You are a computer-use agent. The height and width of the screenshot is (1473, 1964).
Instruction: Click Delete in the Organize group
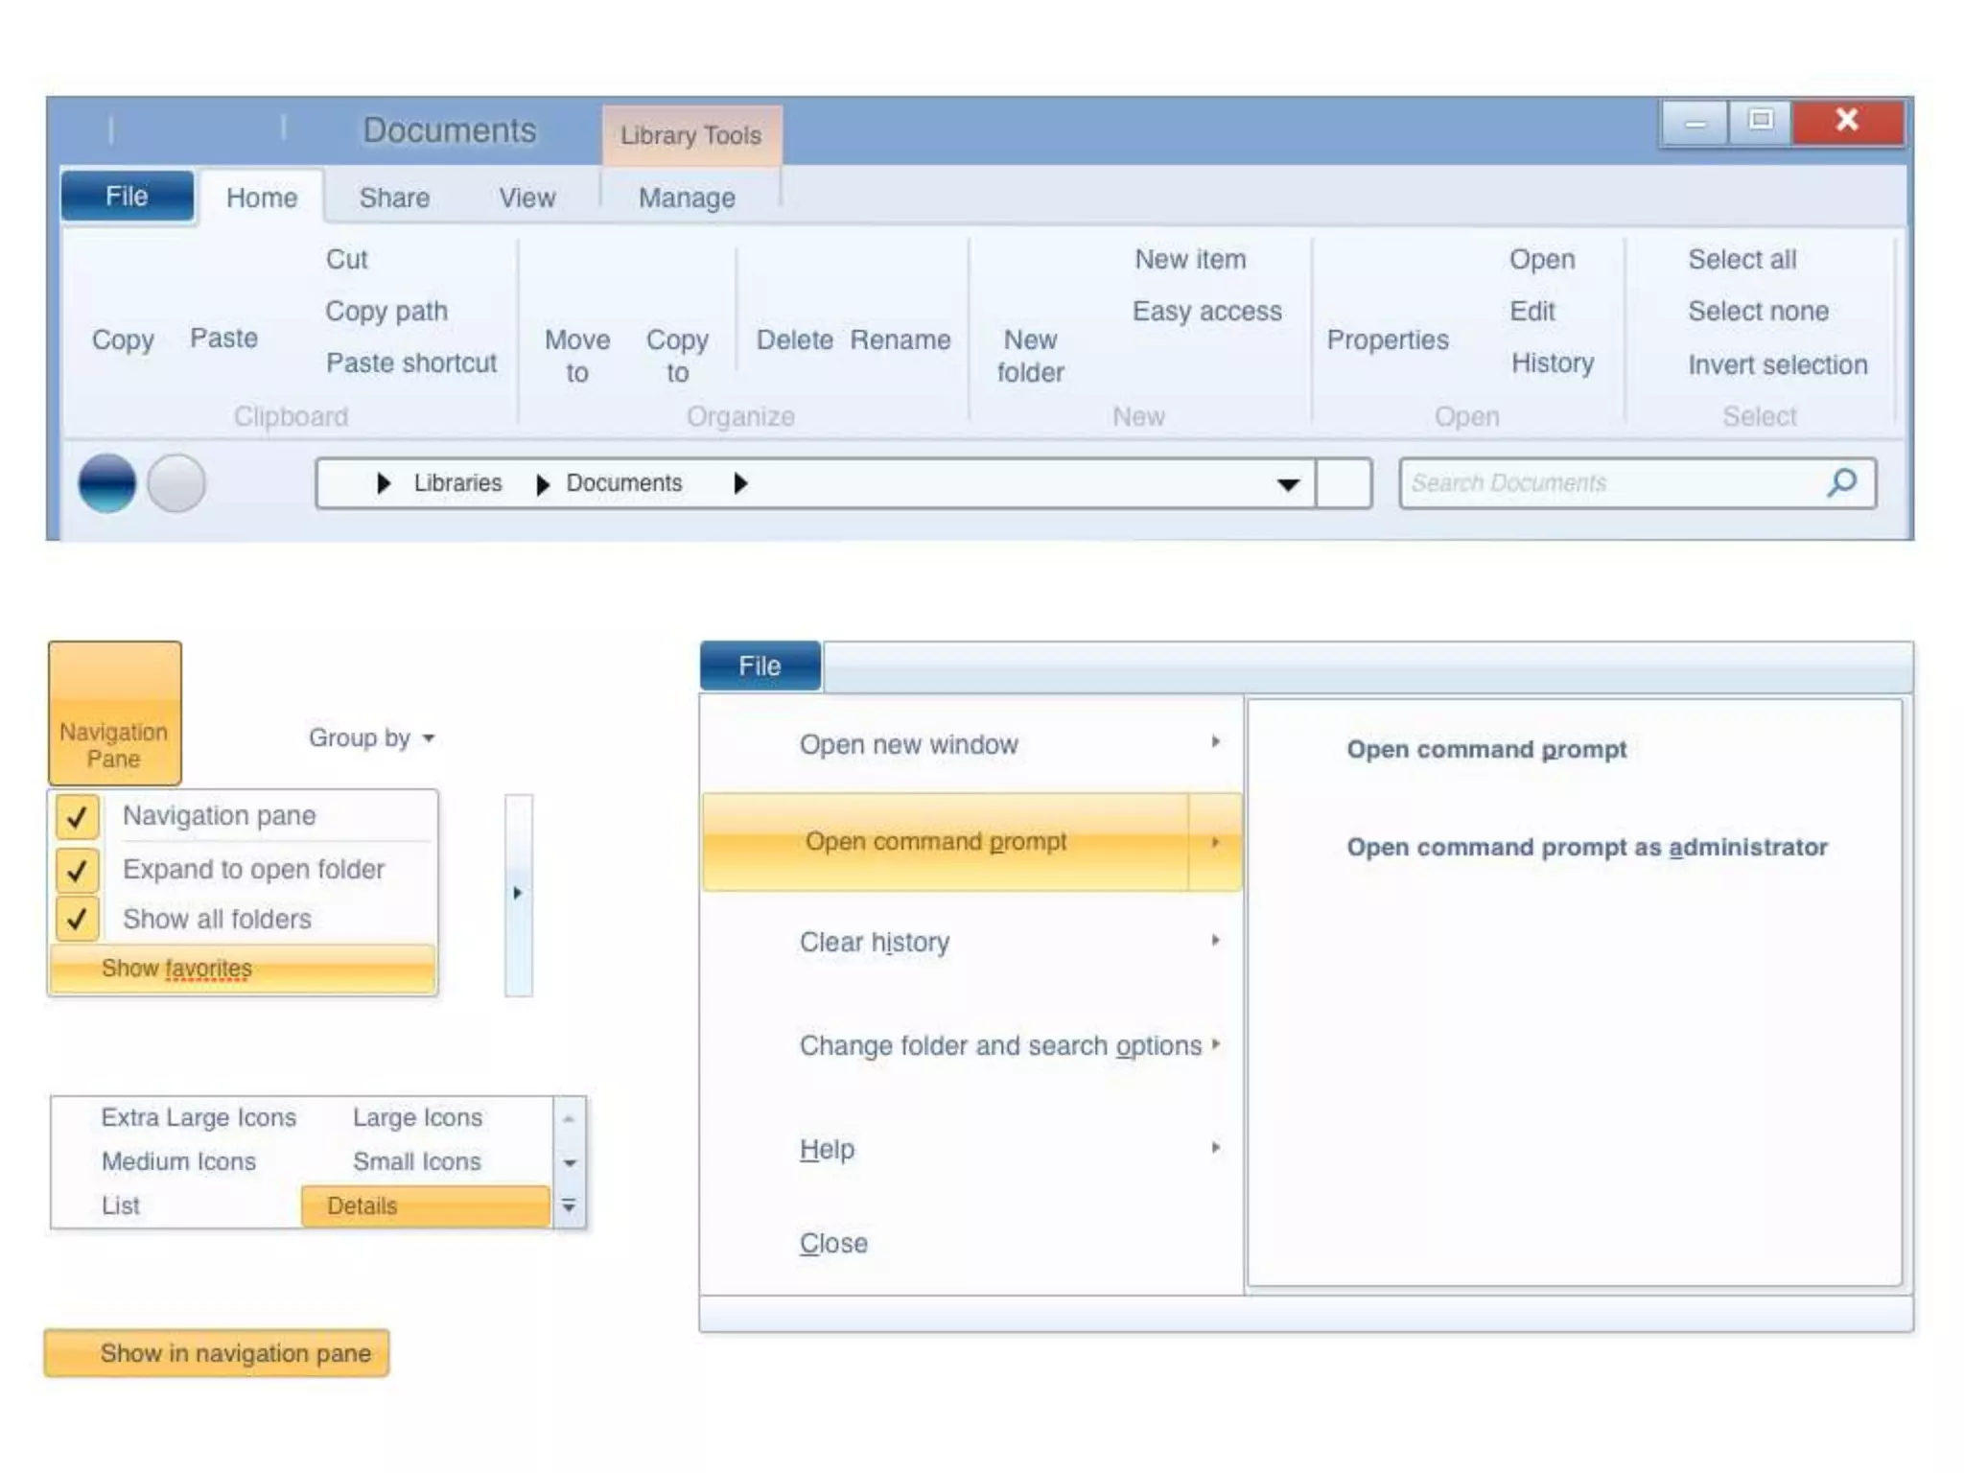click(x=794, y=339)
